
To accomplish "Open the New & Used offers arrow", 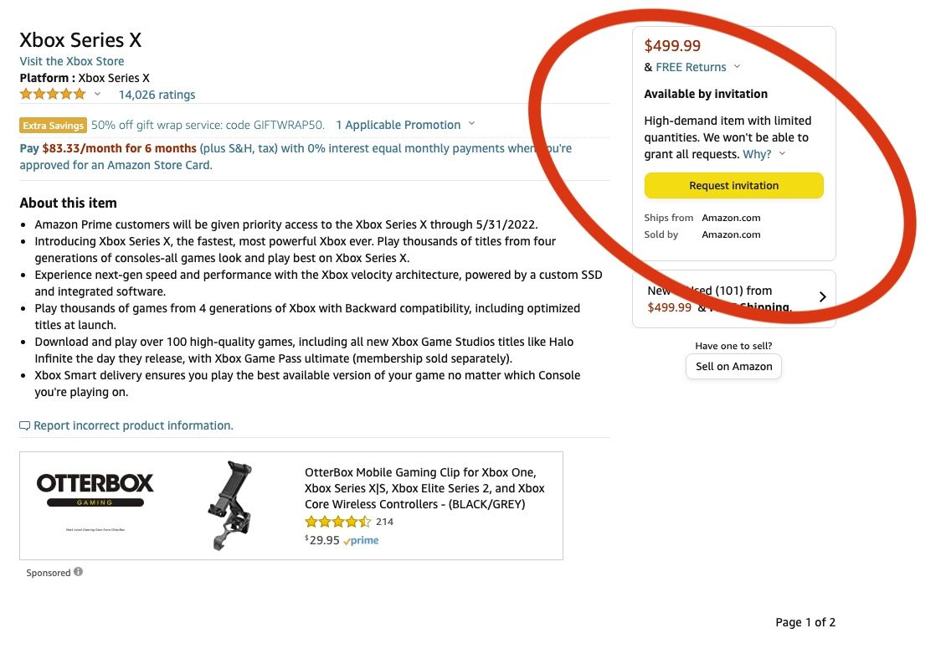I will (x=822, y=297).
